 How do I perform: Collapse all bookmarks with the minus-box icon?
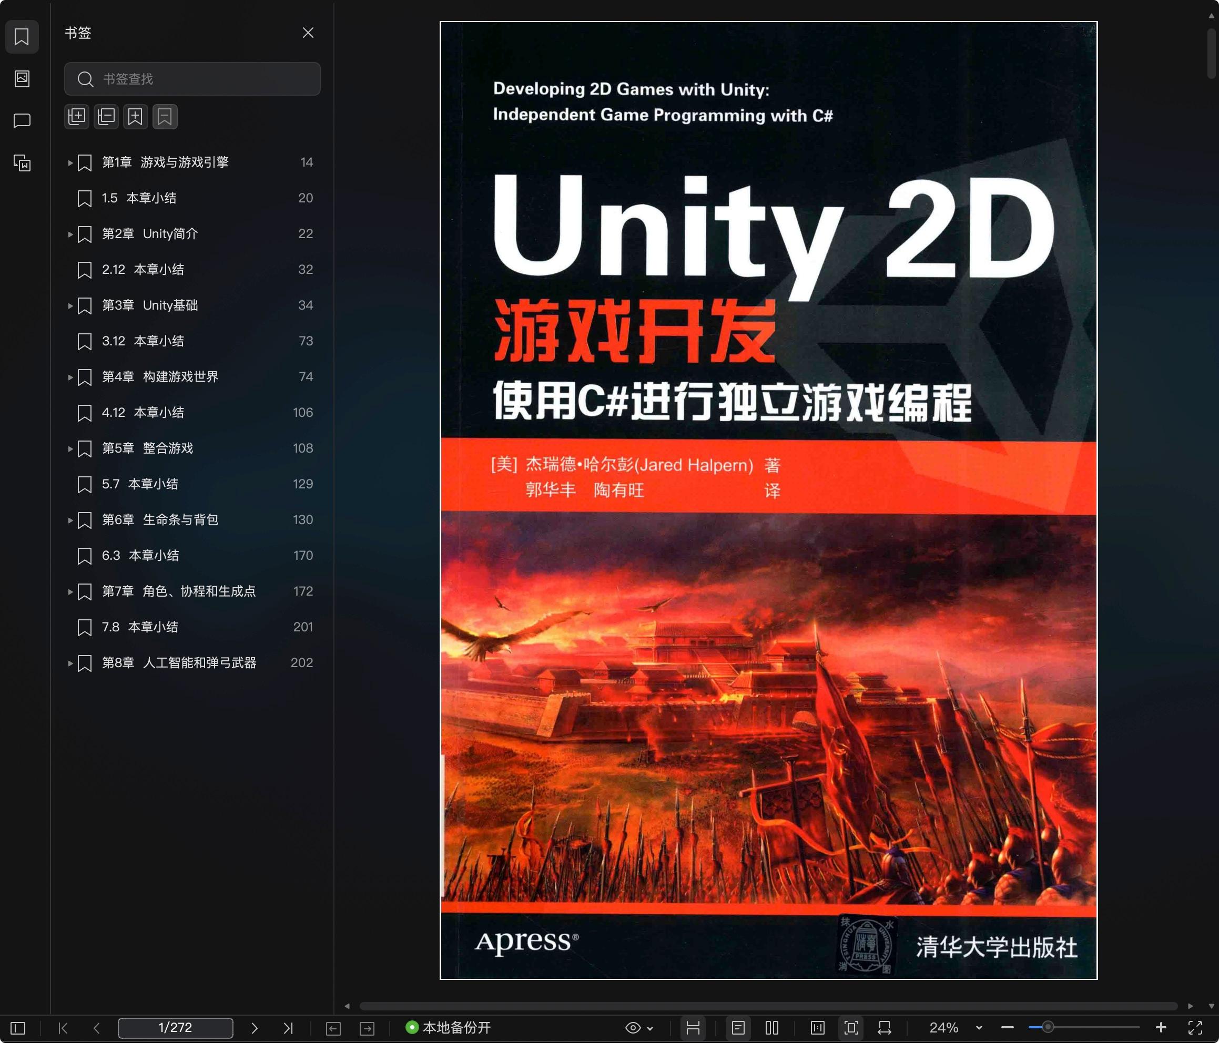click(x=106, y=117)
